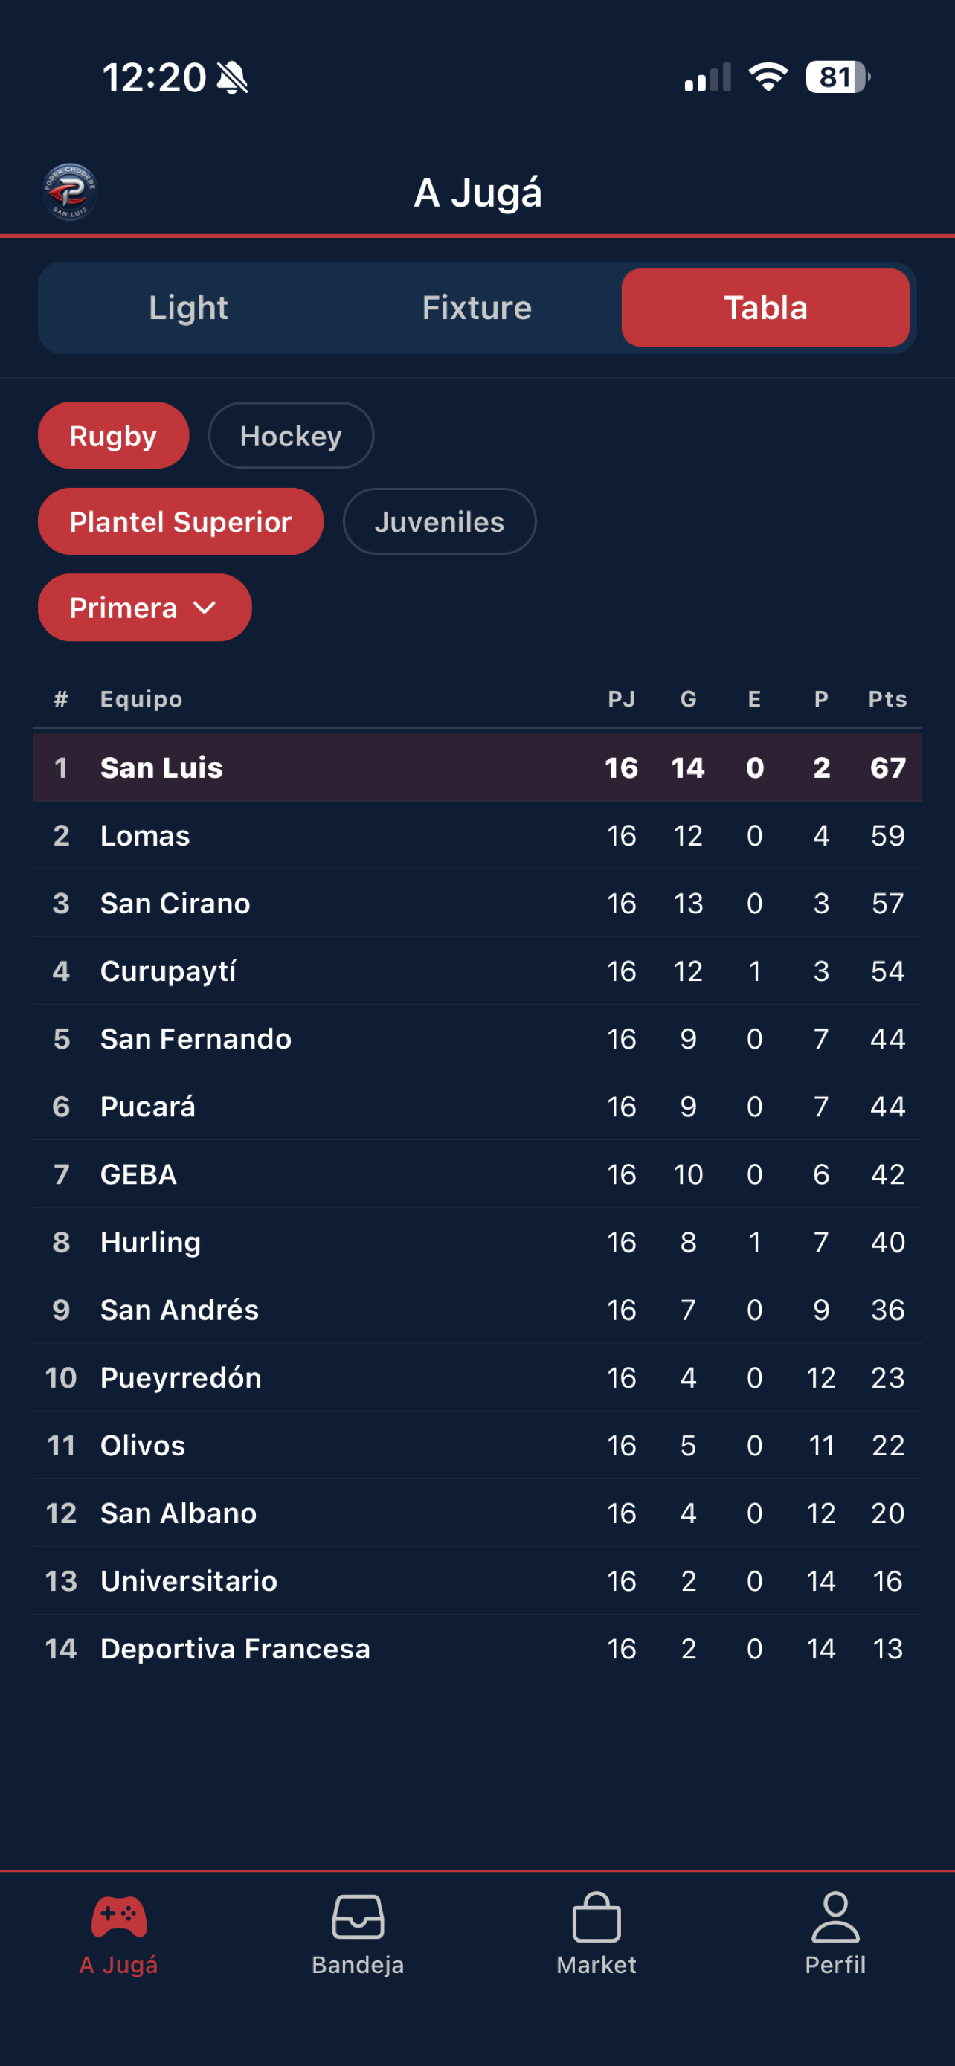Image resolution: width=955 pixels, height=2066 pixels.
Task: Tap the Lomas team name
Action: pos(145,836)
